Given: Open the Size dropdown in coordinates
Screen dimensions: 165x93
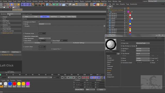Looking at the screenshot, I should [x=90, y=90].
